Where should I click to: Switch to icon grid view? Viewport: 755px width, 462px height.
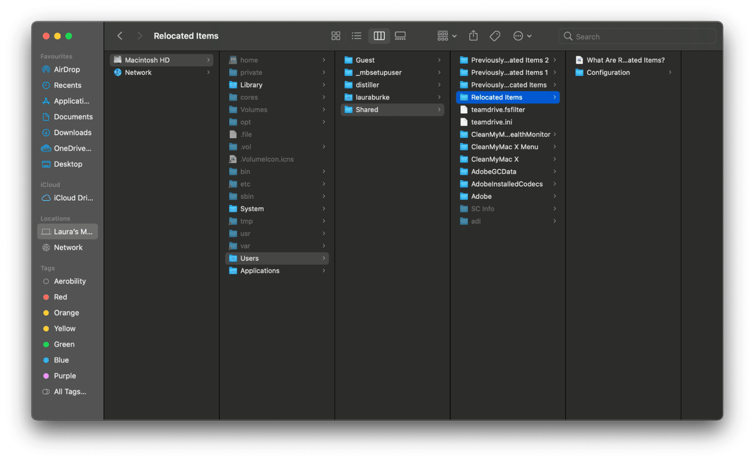336,35
